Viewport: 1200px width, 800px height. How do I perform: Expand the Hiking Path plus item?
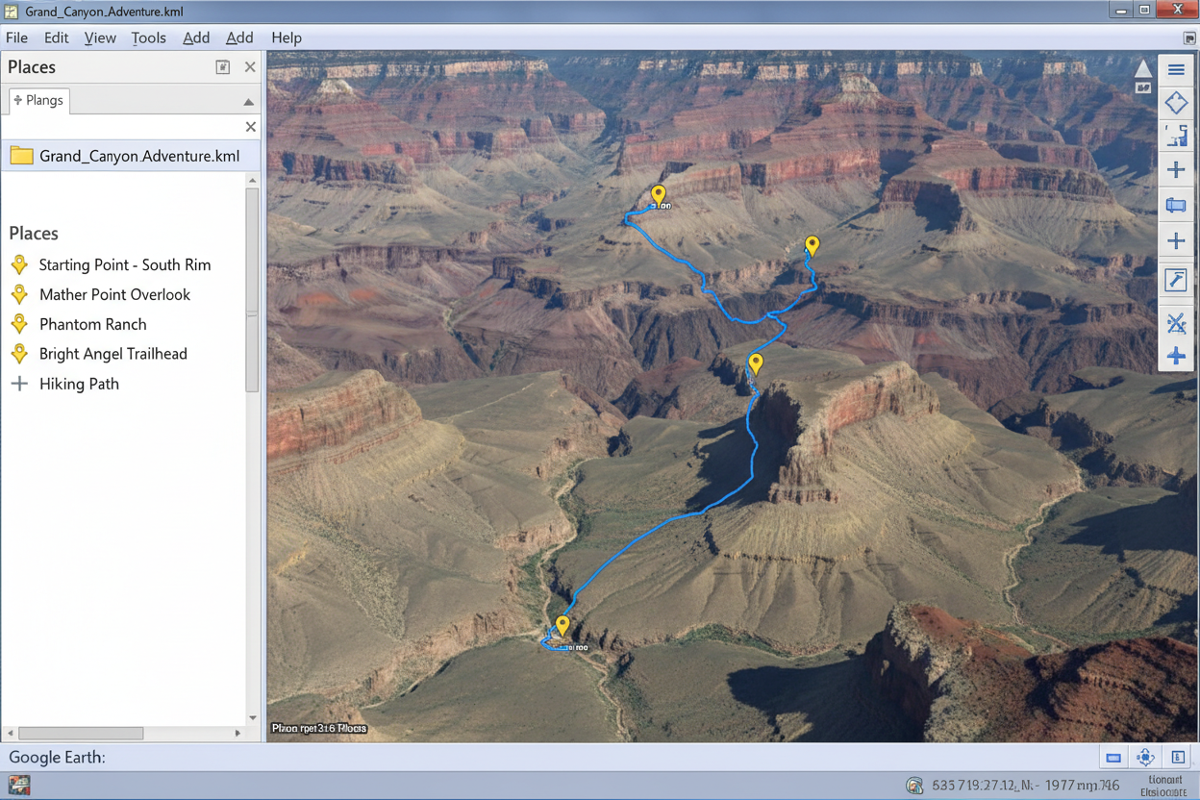tap(19, 384)
